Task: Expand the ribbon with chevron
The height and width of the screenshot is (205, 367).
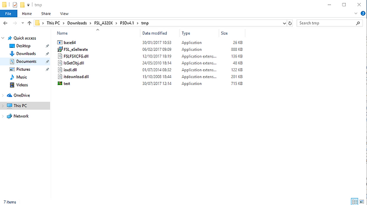Action: [x=356, y=14]
